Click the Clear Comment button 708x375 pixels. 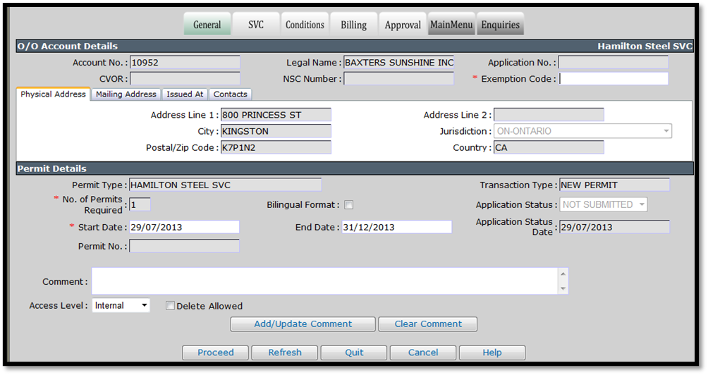tap(427, 324)
